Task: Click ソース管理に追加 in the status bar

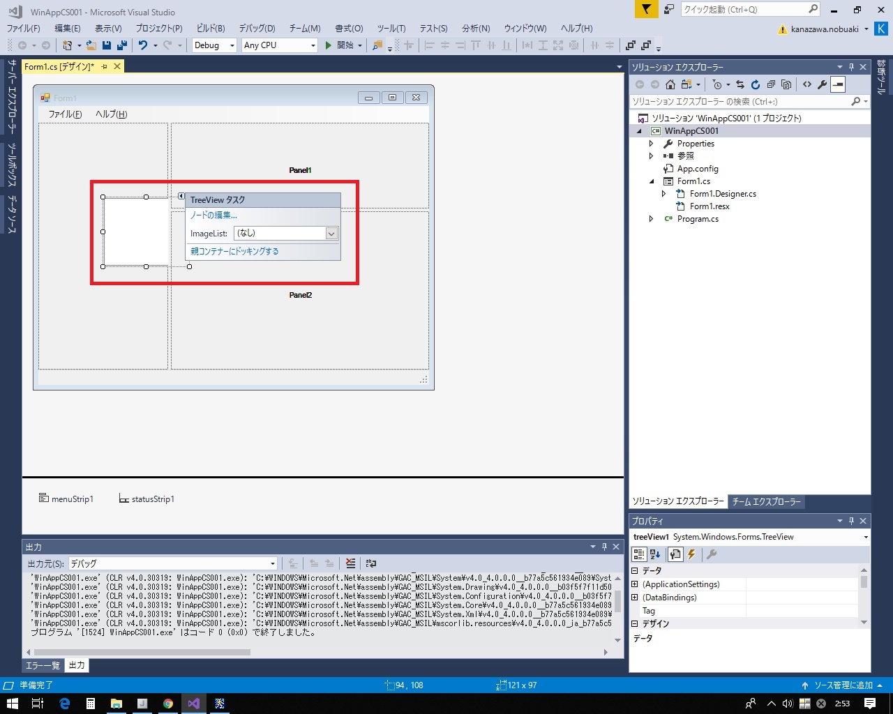Action: point(842,685)
